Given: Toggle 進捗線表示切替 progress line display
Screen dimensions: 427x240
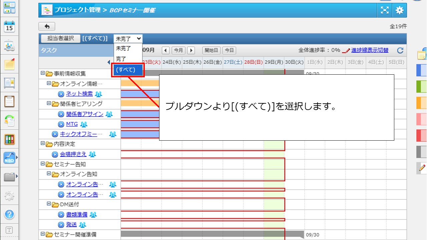Looking at the screenshot, I should tap(370, 50).
